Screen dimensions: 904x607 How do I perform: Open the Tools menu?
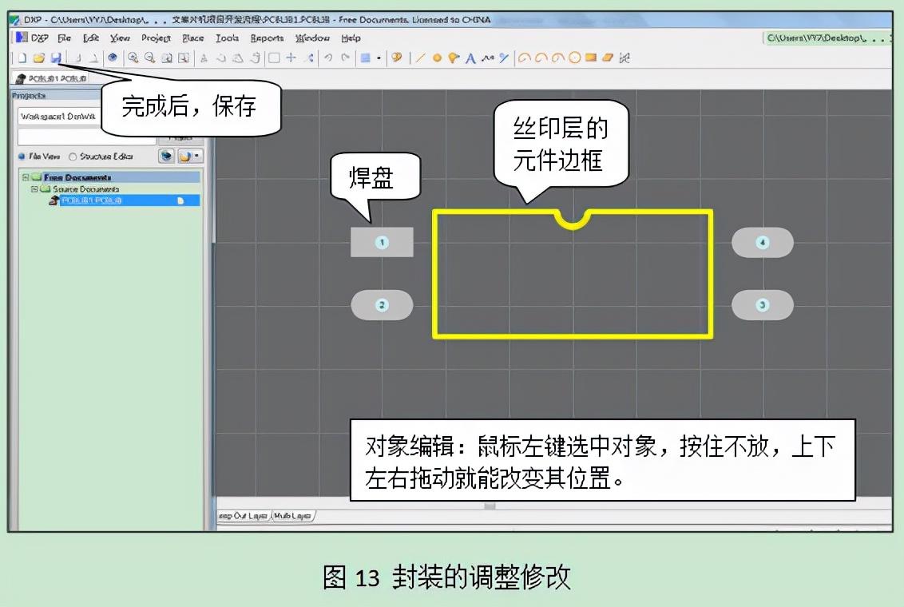[227, 38]
